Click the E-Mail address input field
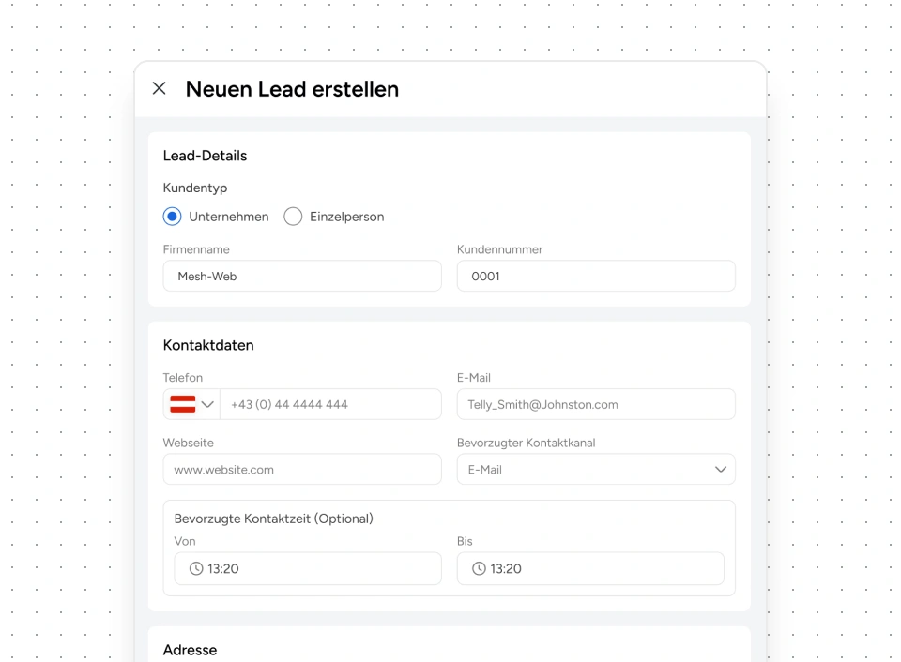The width and height of the screenshot is (901, 662). pyautogui.click(x=596, y=404)
